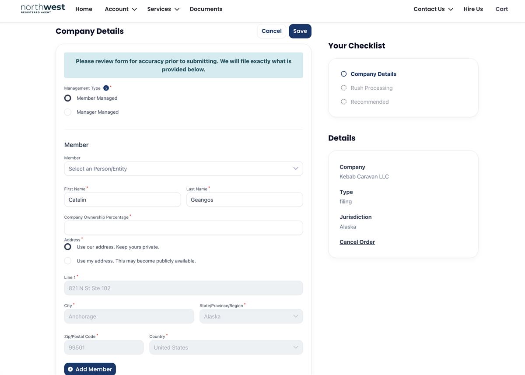Open the Select a Person/Entity dropdown
The image size is (525, 375).
tap(183, 168)
